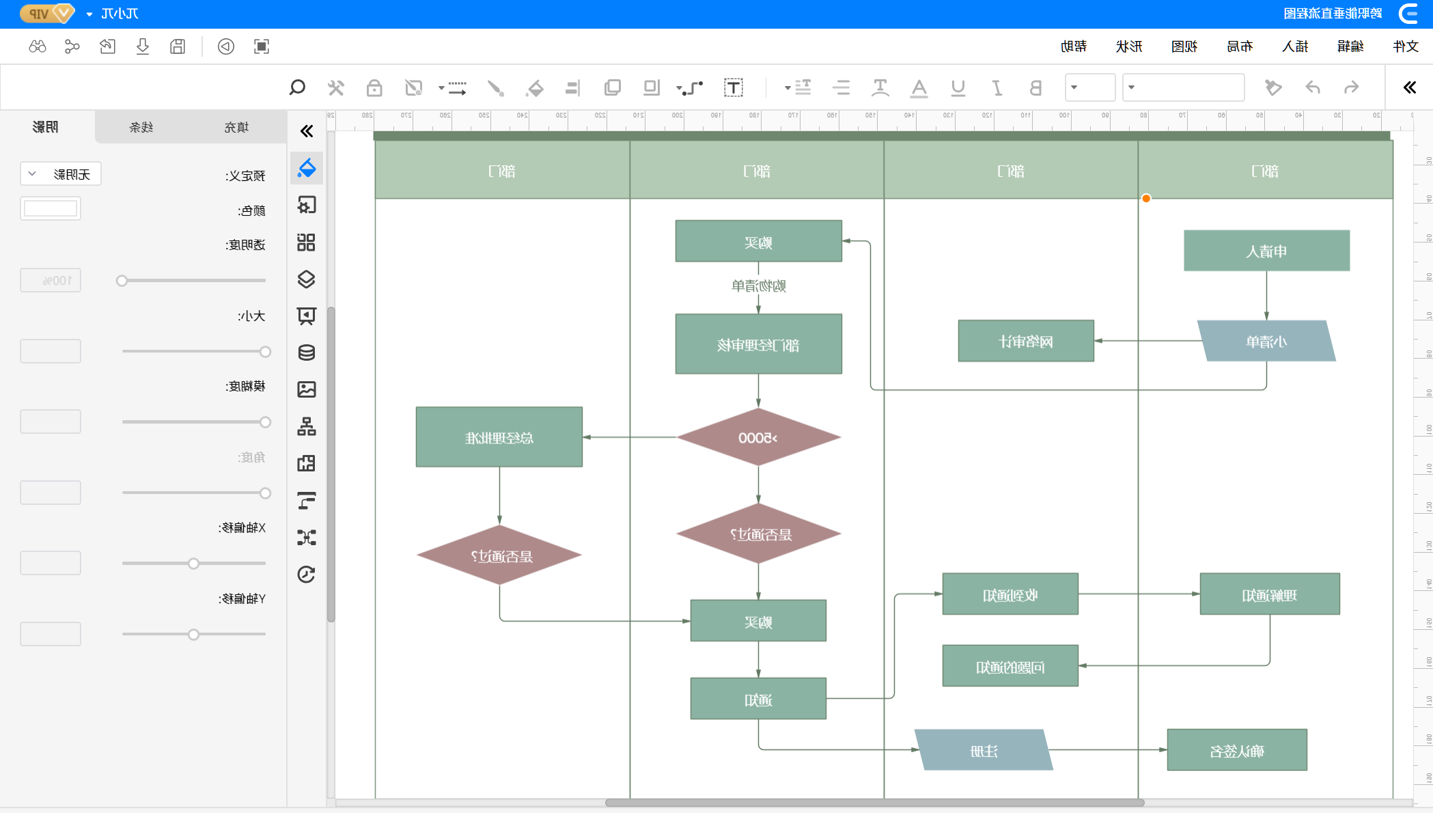Toggle the lock icon in toolbar
Image resolution: width=1433 pixels, height=813 pixels.
coord(374,87)
